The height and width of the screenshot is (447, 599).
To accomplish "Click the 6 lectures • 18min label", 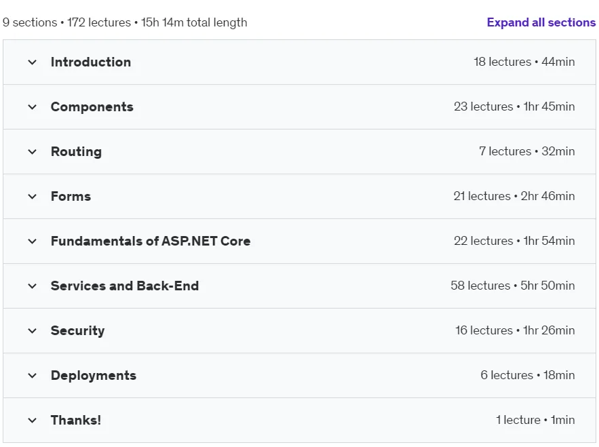I will (x=528, y=375).
